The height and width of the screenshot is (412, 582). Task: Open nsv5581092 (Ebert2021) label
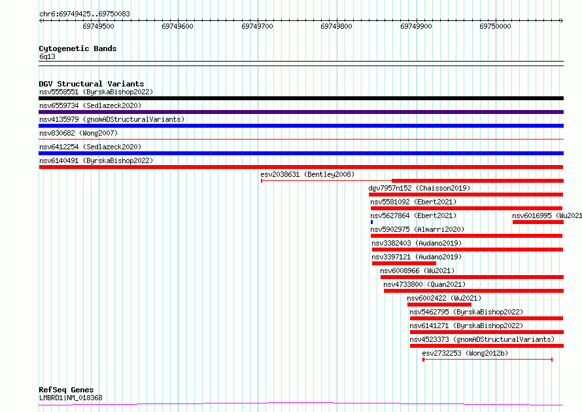[x=413, y=202]
